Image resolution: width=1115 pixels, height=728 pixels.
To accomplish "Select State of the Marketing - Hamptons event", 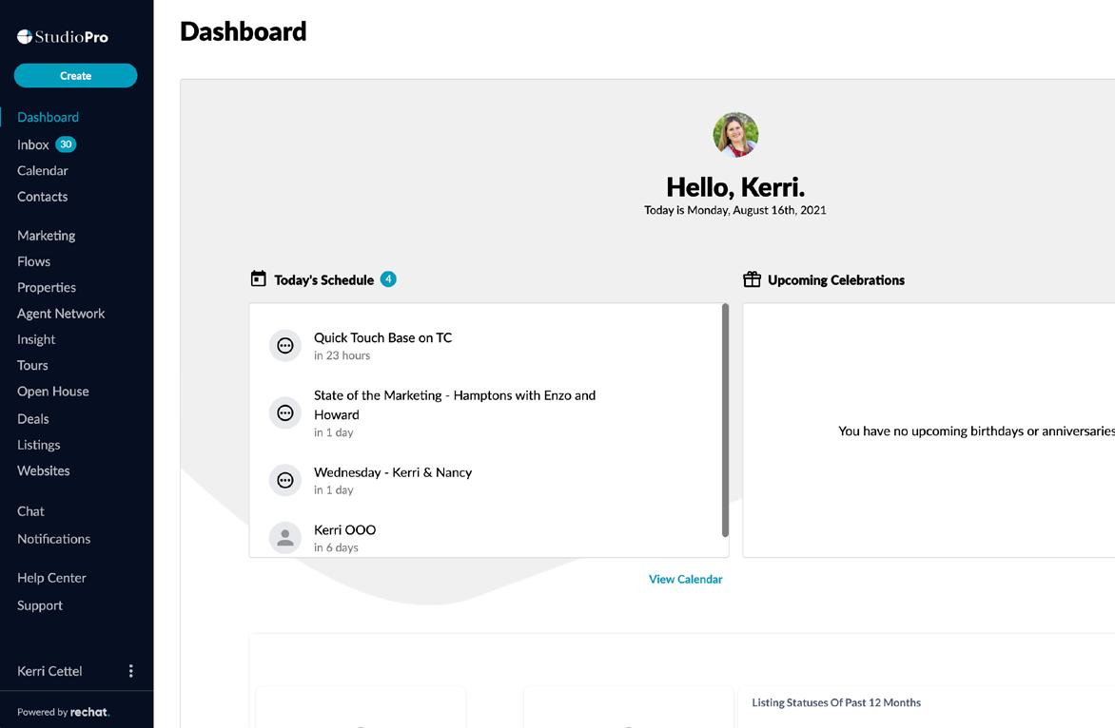I will click(x=455, y=405).
